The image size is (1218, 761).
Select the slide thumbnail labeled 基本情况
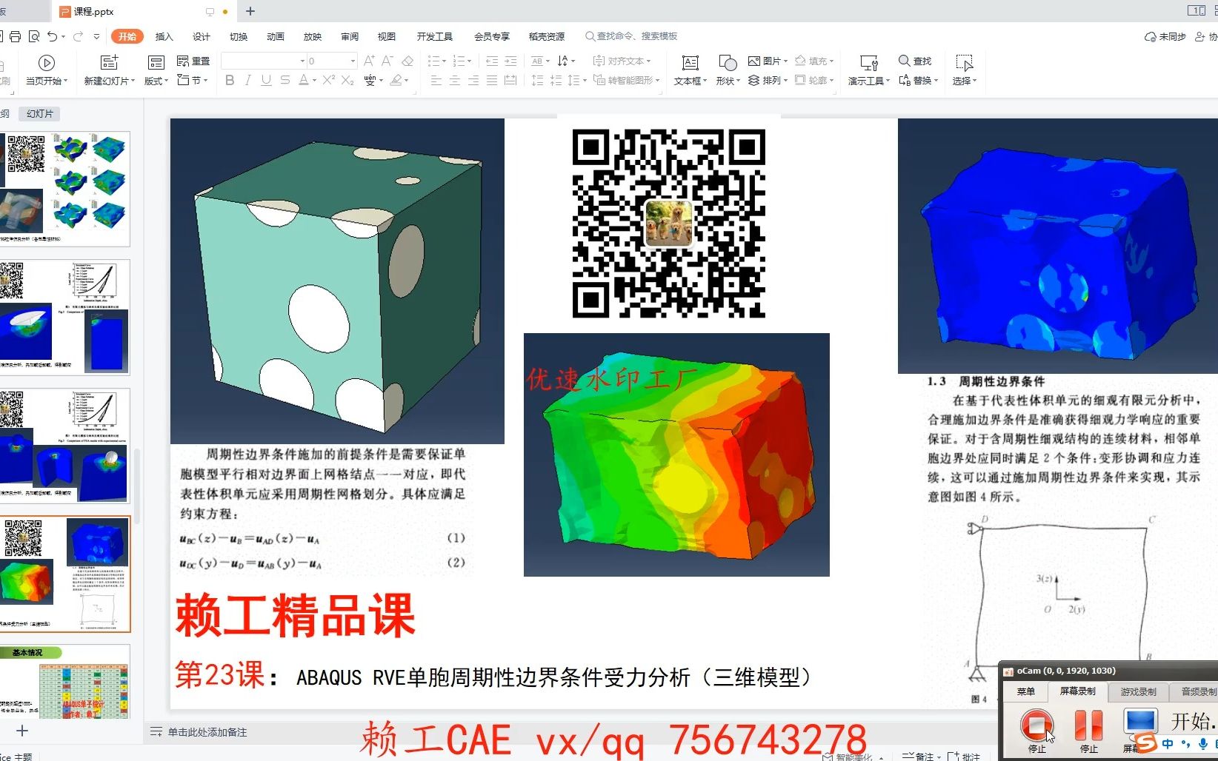click(65, 682)
